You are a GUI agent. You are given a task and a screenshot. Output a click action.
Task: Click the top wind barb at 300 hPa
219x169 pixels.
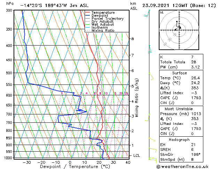pos(147,14)
